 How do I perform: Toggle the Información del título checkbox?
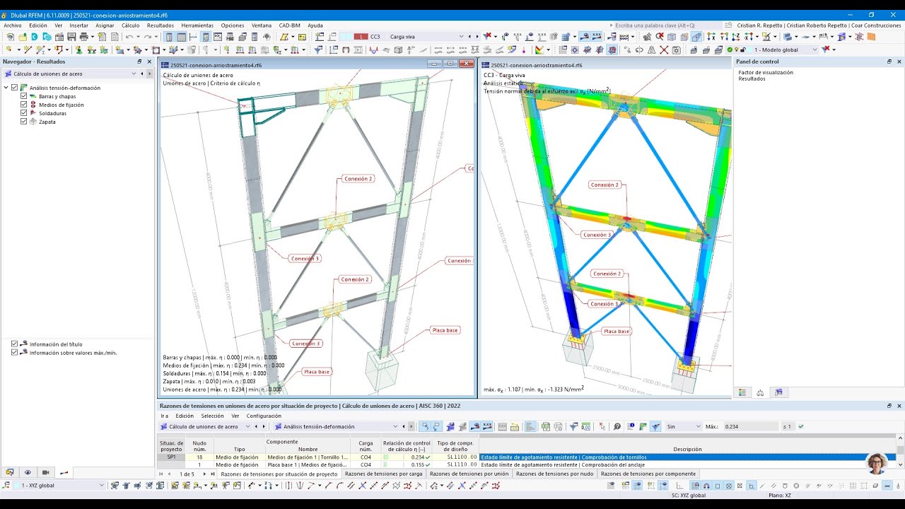(14, 344)
